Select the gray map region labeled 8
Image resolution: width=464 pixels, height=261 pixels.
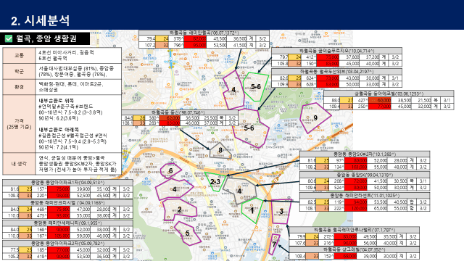[220, 150]
